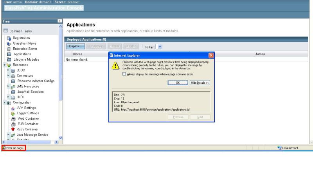Click the Name column header
The width and height of the screenshot is (313, 189).
tap(77, 54)
